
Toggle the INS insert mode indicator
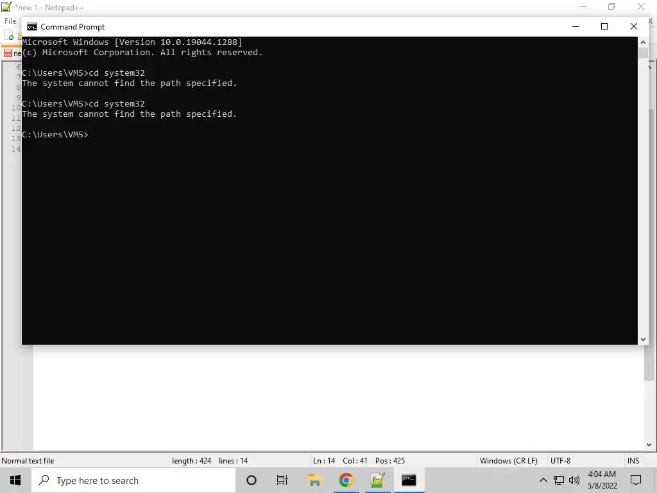tap(633, 461)
